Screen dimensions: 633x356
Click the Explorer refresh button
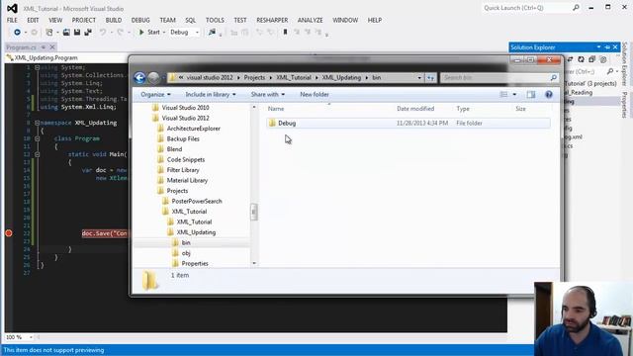pos(431,77)
